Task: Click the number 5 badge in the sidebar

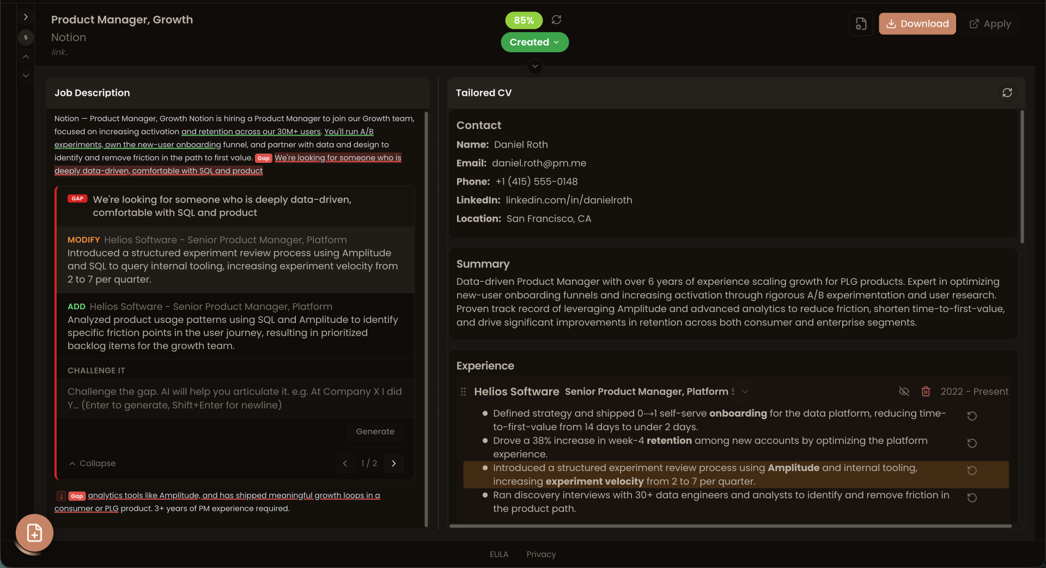Action: pyautogui.click(x=26, y=38)
